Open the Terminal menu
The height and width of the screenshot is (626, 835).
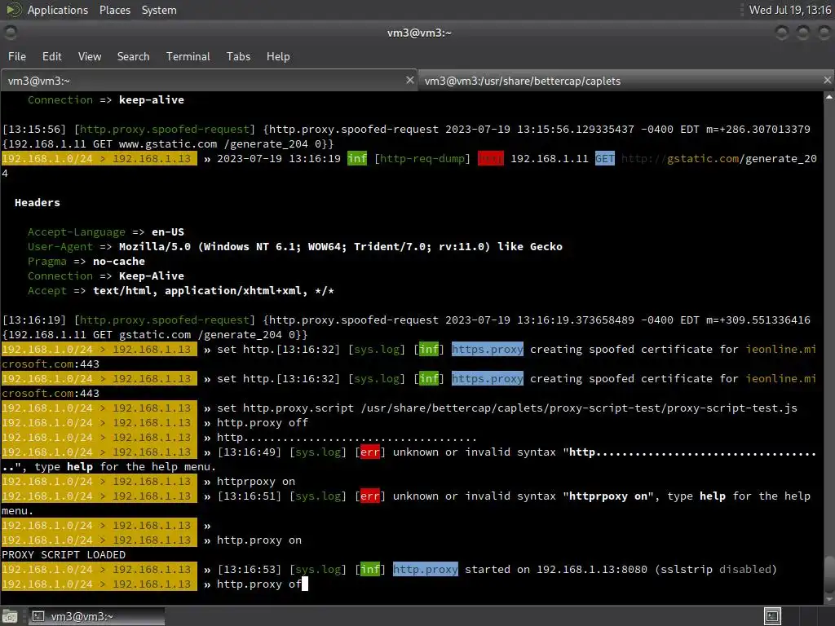click(x=188, y=56)
